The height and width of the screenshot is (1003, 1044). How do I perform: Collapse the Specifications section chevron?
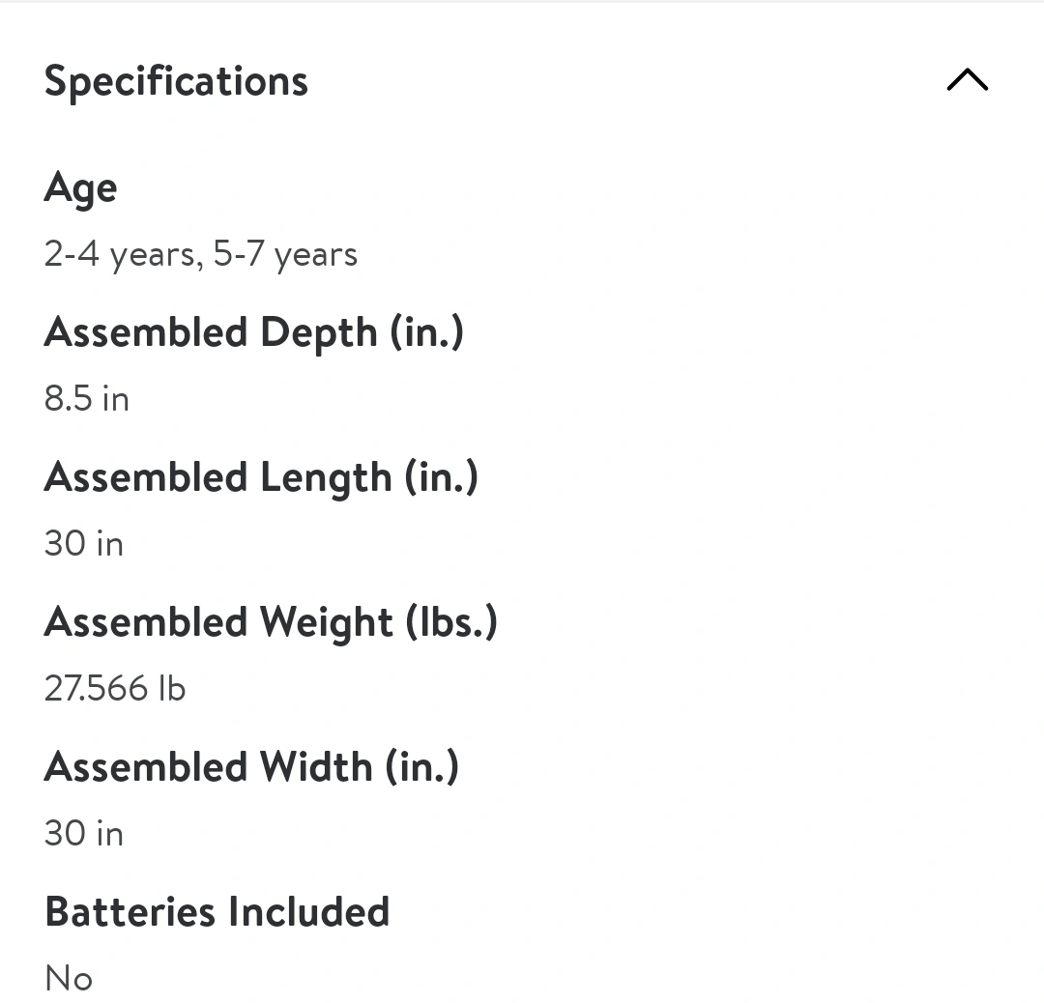pos(968,80)
